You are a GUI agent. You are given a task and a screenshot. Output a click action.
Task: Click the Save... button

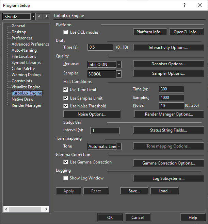[134, 191]
